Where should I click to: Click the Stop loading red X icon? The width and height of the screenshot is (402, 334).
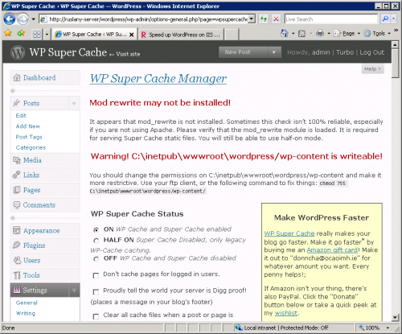click(x=276, y=19)
